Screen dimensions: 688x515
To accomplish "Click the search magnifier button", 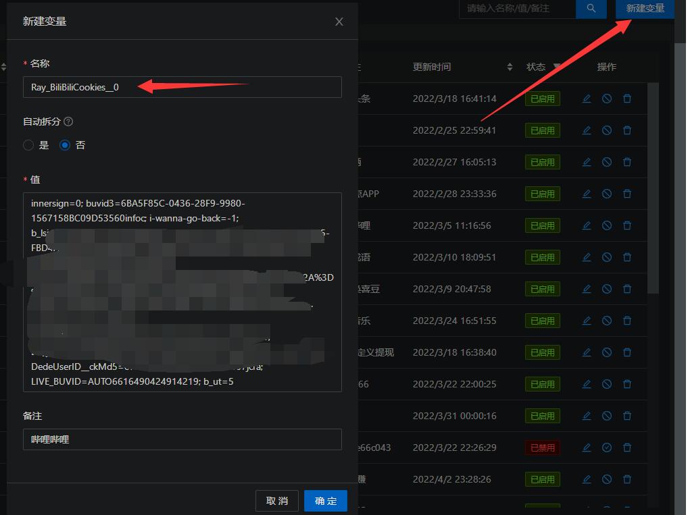I will click(591, 8).
